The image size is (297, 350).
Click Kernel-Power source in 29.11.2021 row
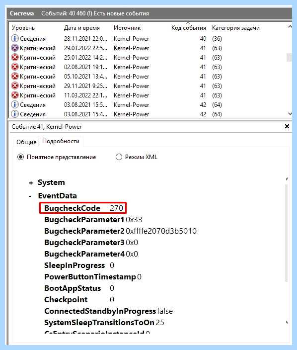[131, 86]
